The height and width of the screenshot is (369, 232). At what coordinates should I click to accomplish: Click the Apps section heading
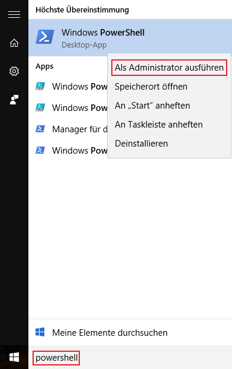pyautogui.click(x=44, y=66)
